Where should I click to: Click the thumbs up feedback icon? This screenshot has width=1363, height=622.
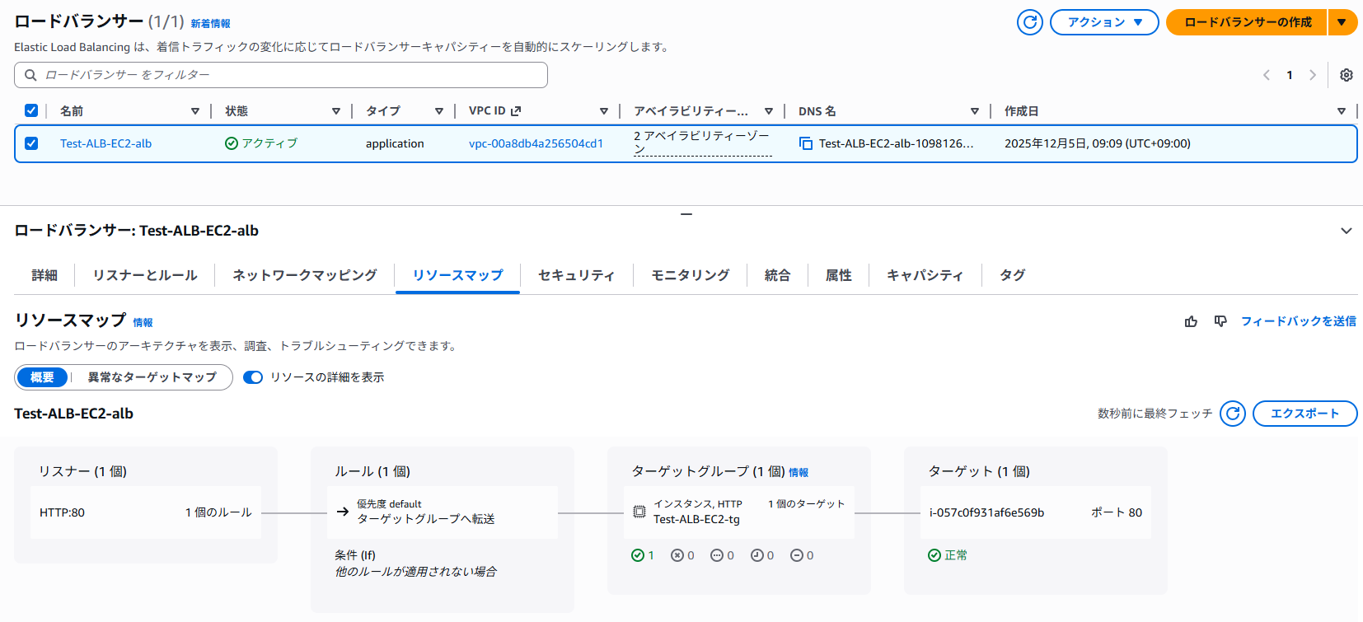pos(1191,321)
